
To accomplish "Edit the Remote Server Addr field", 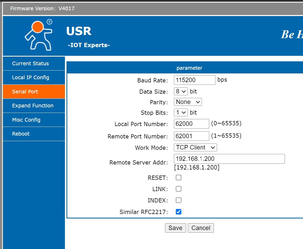I will click(229, 159).
